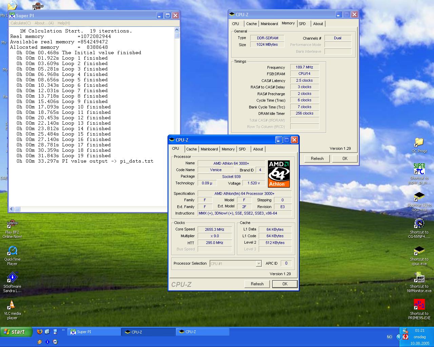Click OK in the front CPU-Z window
This screenshot has height=347, width=434.
(x=285, y=284)
